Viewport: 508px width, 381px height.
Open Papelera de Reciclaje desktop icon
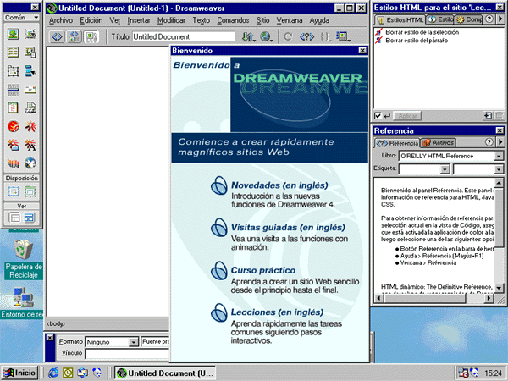point(24,258)
